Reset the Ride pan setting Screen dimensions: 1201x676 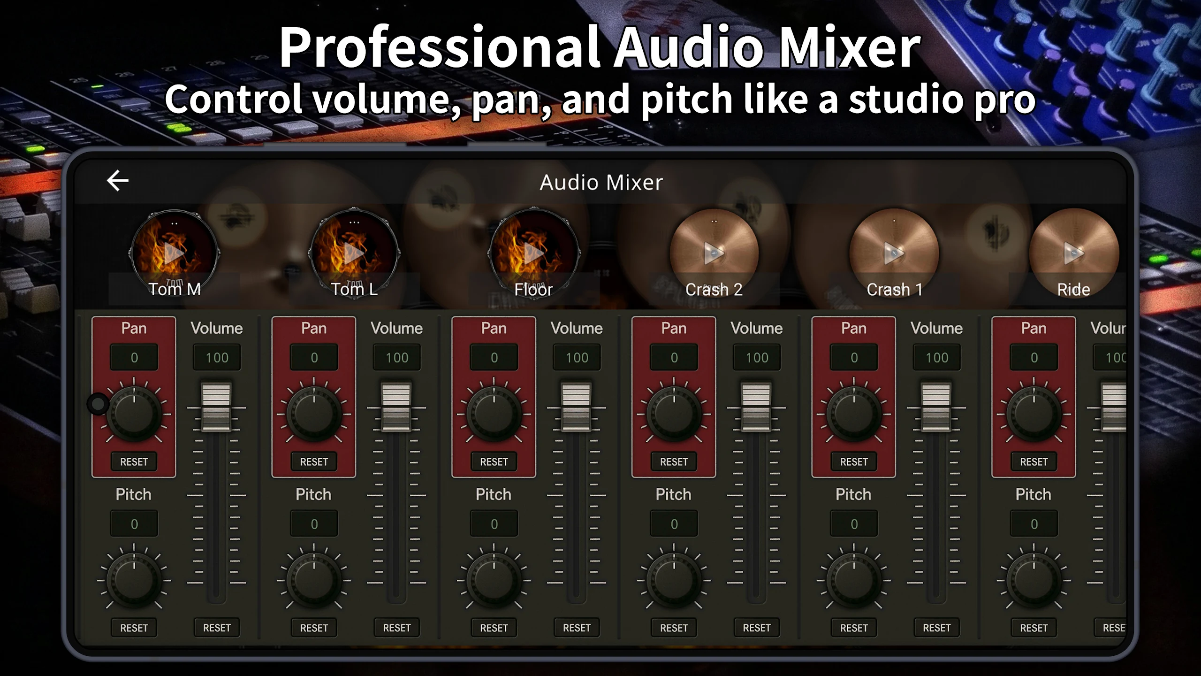pyautogui.click(x=1034, y=462)
